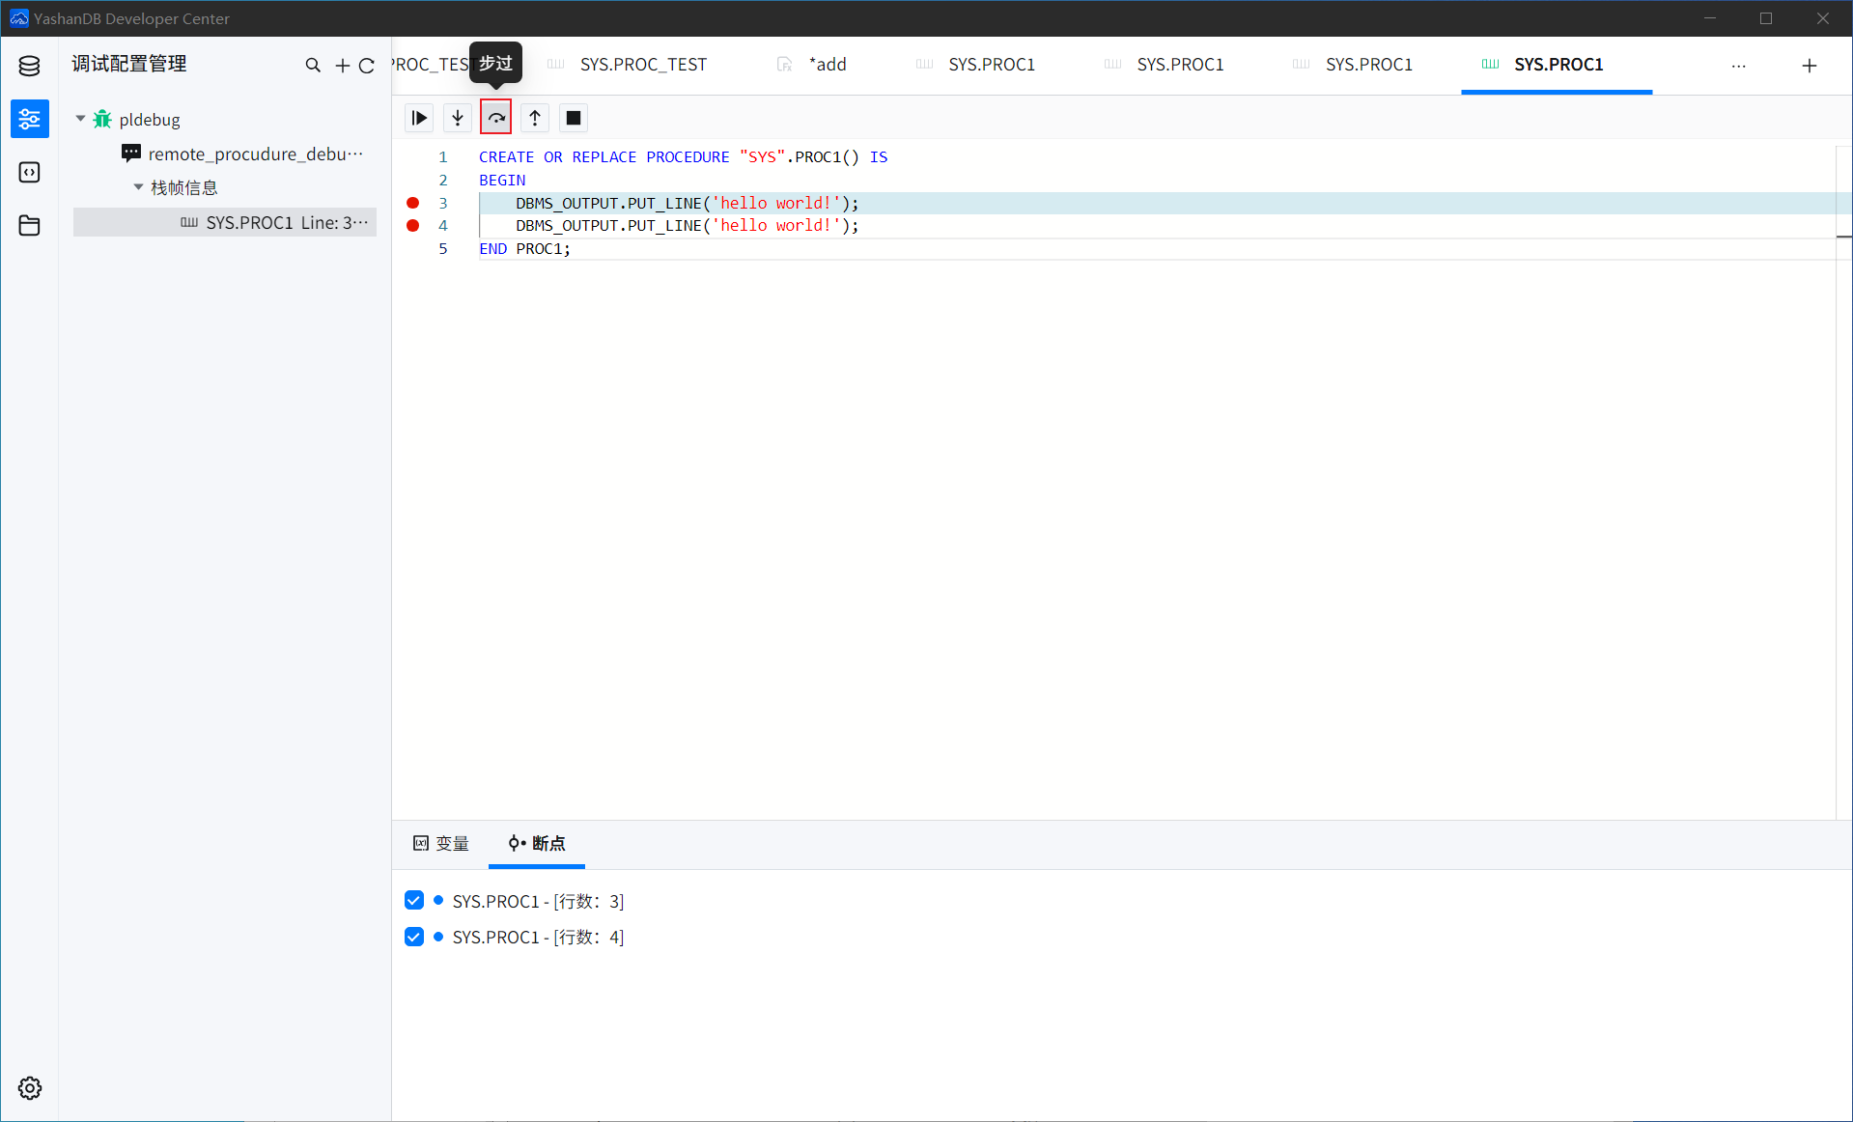Image resolution: width=1853 pixels, height=1122 pixels.
Task: Collapse the pldebug tree node
Action: (81, 119)
